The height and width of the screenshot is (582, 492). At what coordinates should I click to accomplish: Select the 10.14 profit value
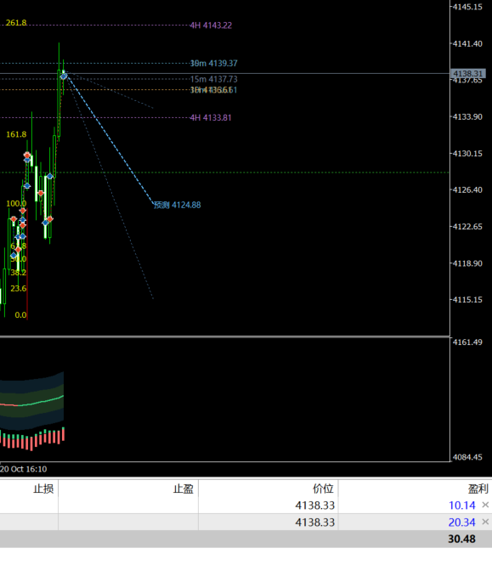(461, 506)
